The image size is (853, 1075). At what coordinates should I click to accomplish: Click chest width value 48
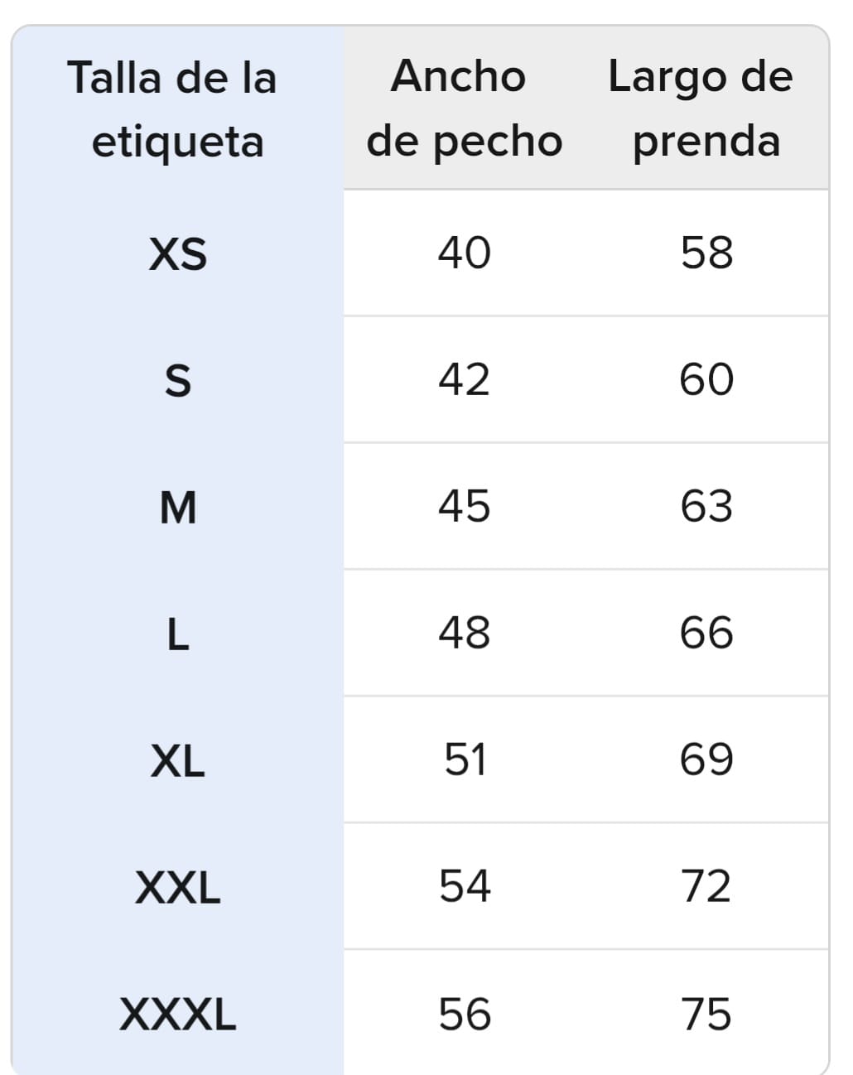point(464,634)
